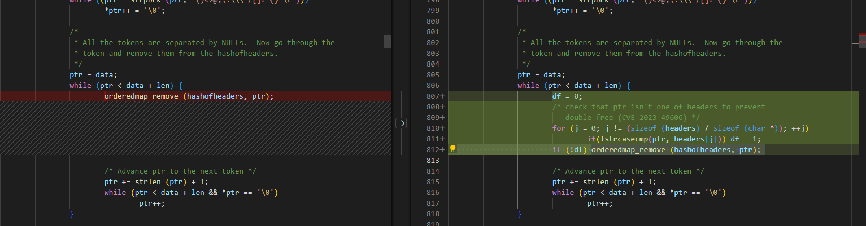Click line number 810 in the modified pane
This screenshot has width=866, height=226.
click(x=433, y=128)
